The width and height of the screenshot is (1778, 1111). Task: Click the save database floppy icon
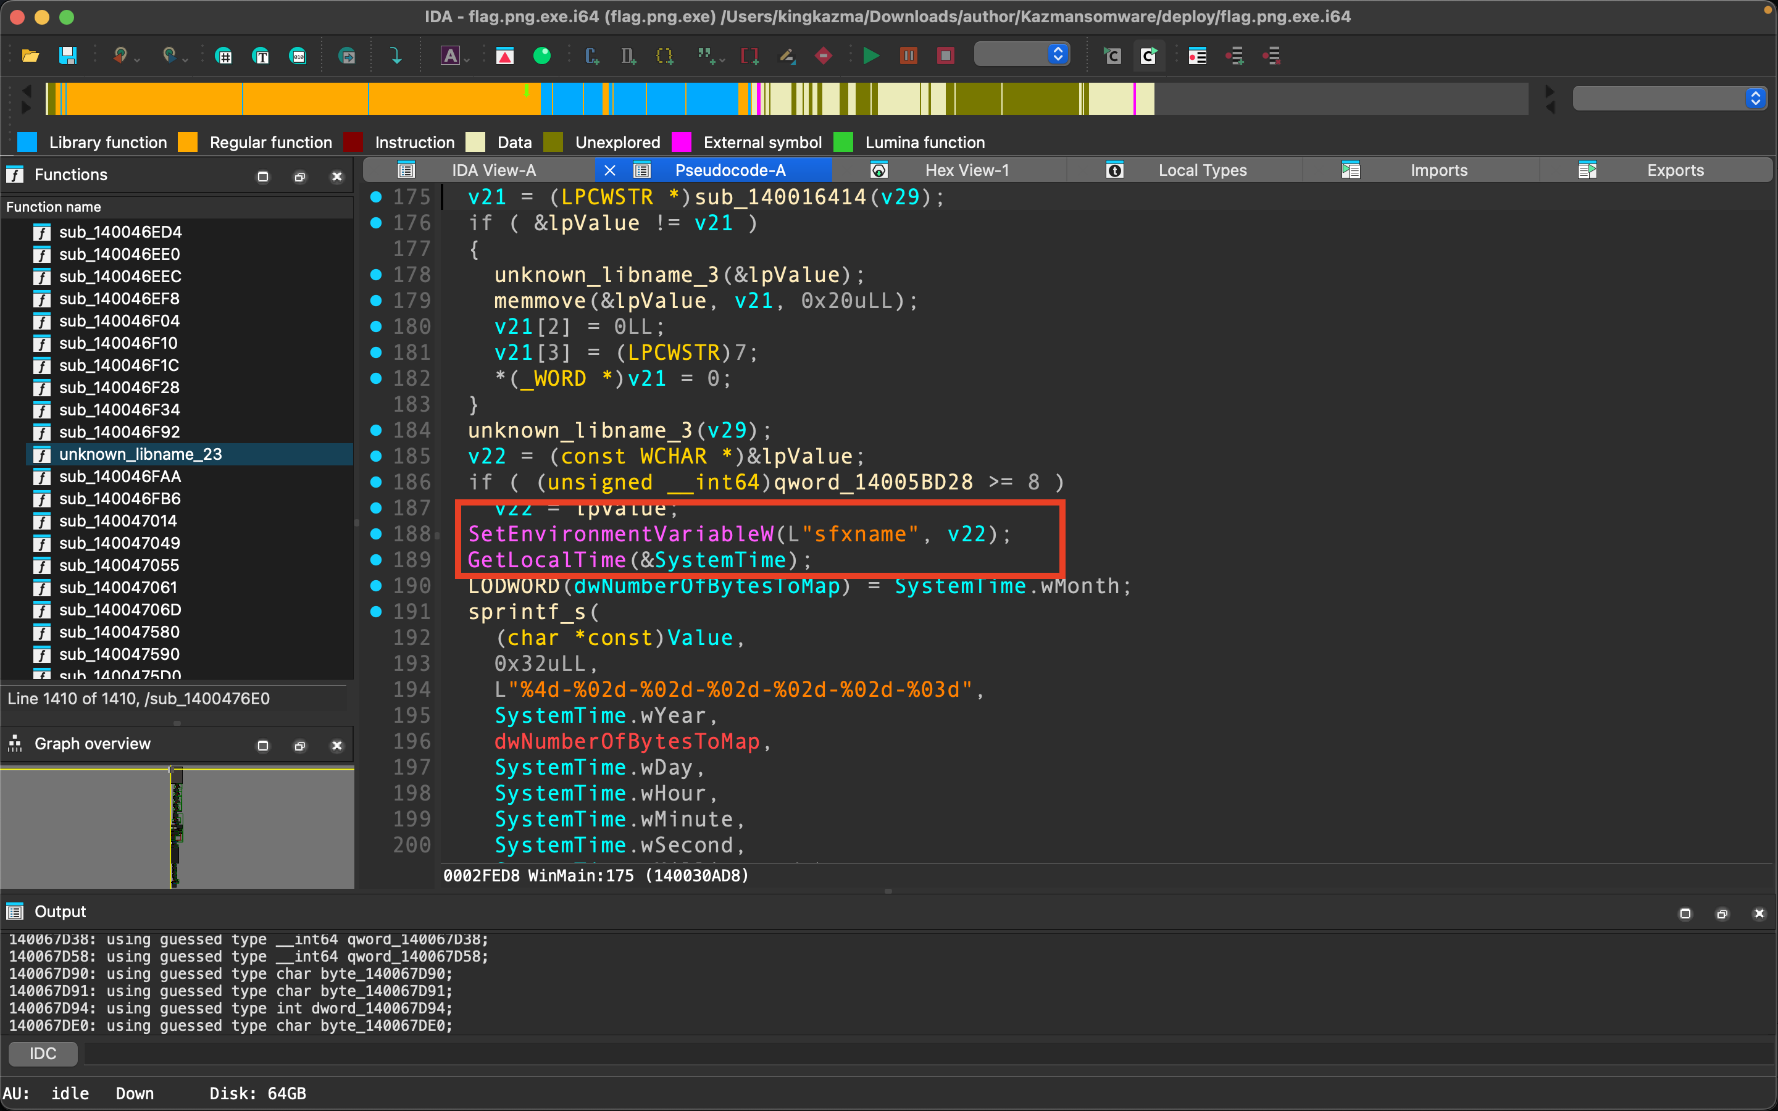coord(67,56)
